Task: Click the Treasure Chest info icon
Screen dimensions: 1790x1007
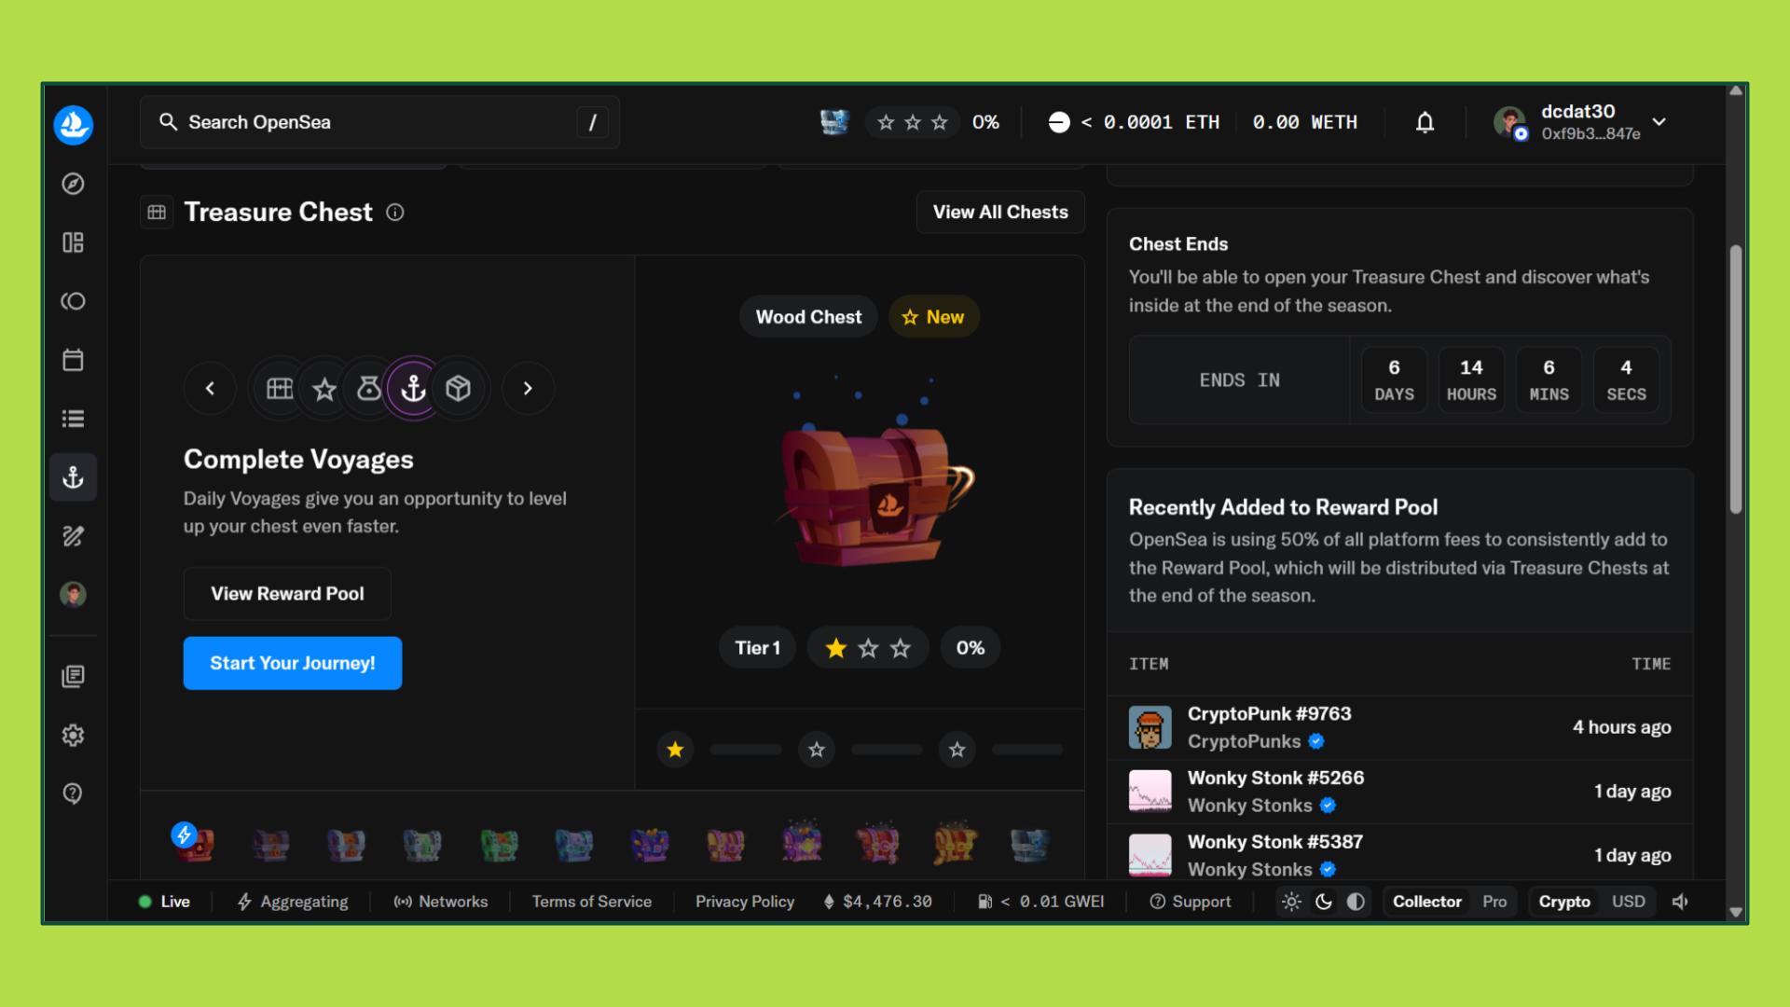Action: point(395,213)
